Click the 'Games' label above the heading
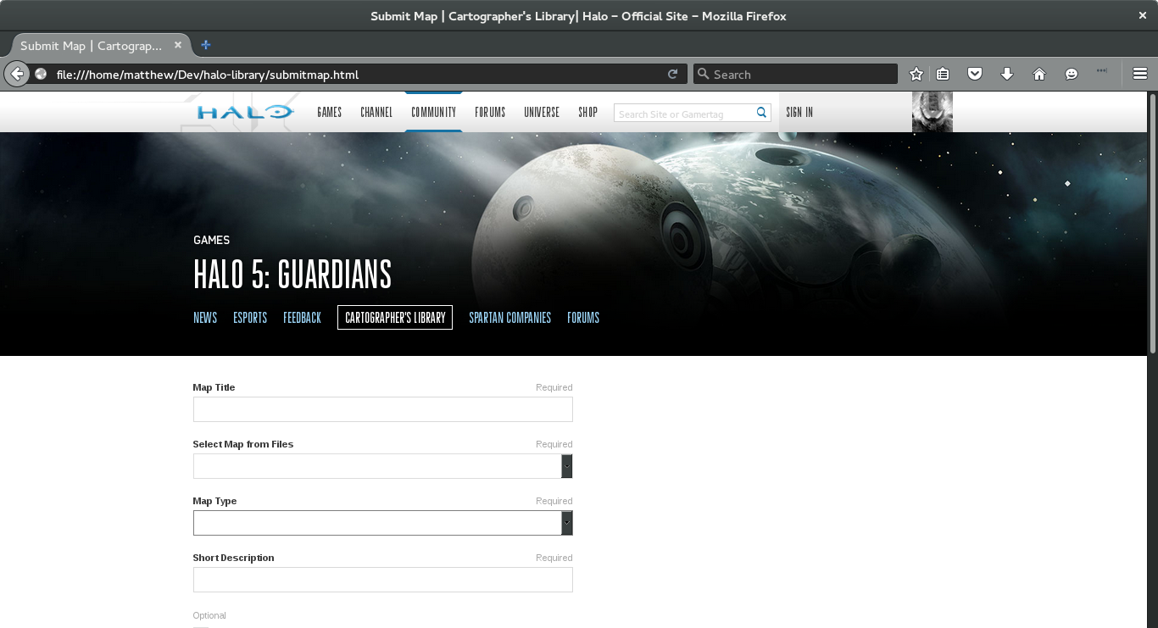Image resolution: width=1158 pixels, height=628 pixels. [212, 240]
